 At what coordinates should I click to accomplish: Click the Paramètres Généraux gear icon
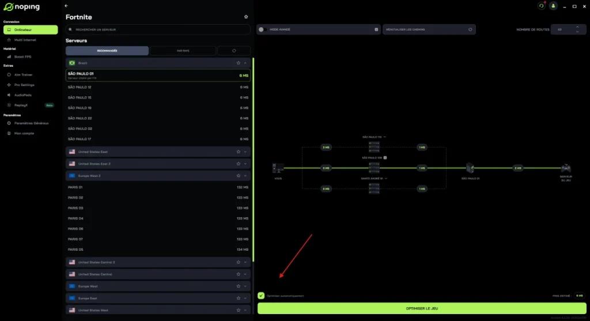9,123
